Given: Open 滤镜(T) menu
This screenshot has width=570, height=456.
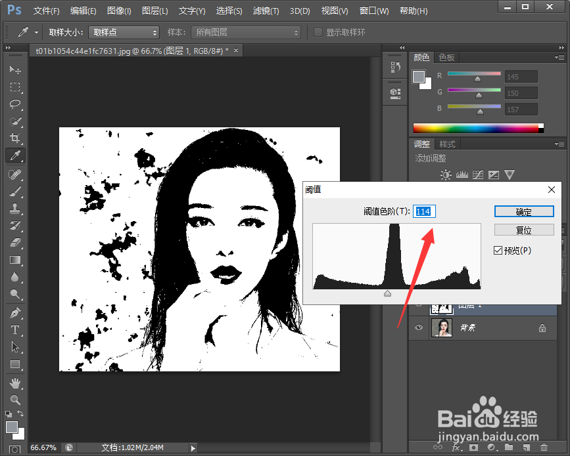Looking at the screenshot, I should (x=266, y=11).
